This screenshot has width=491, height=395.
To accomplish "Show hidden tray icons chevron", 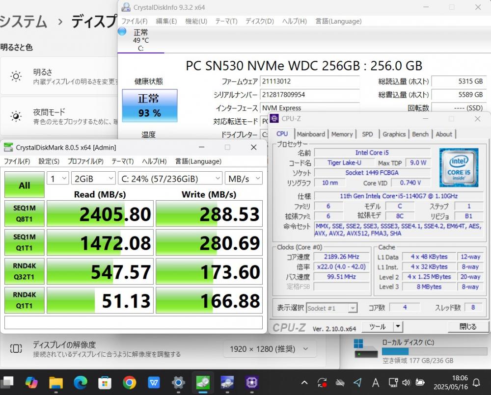I will click(304, 382).
